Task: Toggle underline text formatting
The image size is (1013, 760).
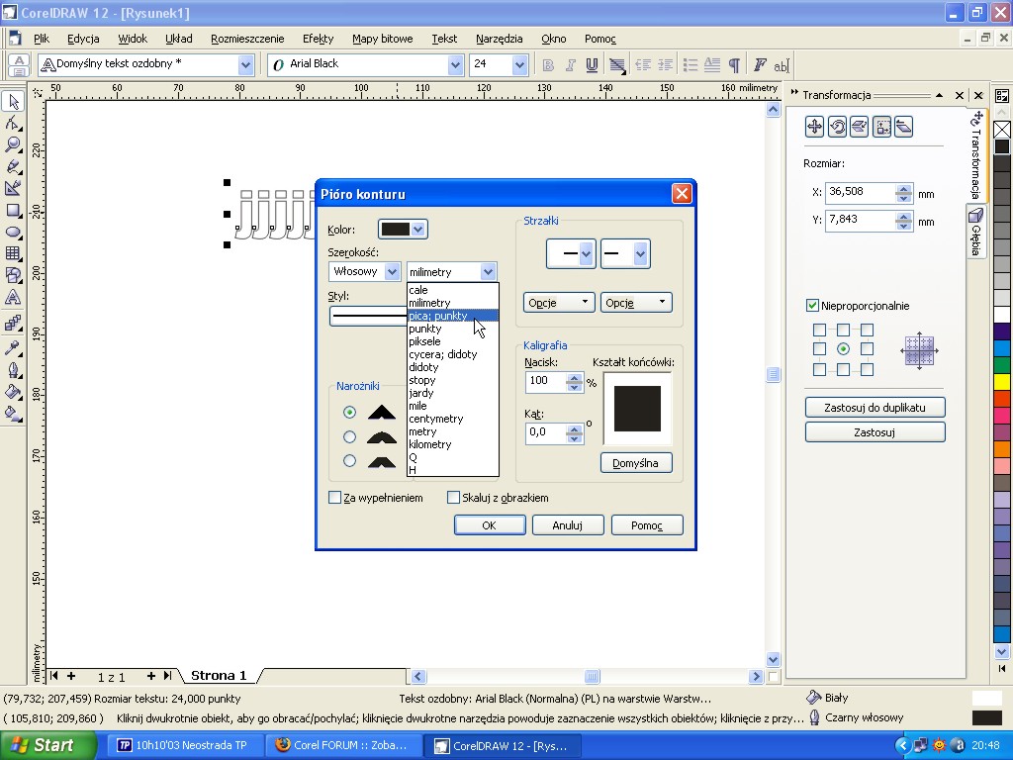Action: point(592,65)
